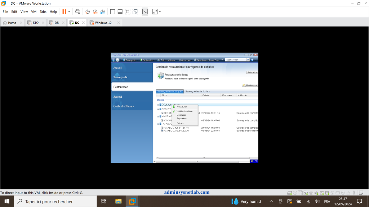This screenshot has width=369, height=207.
Task: Click the Acronis help icon near search
Action: 252,60
